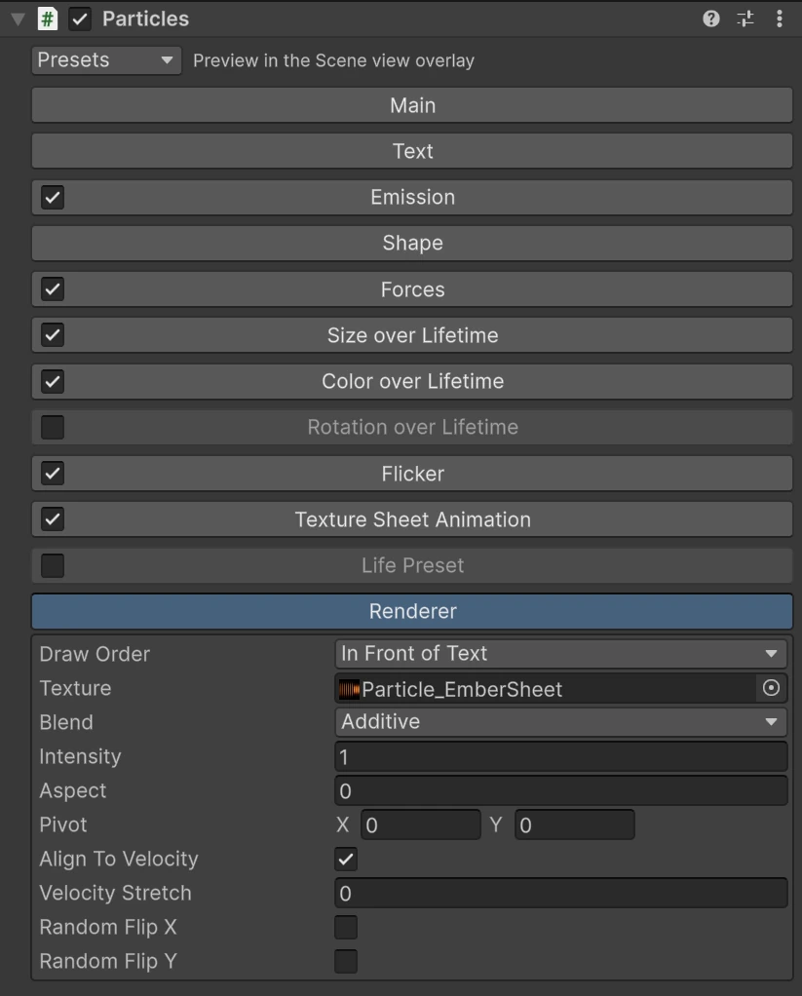The width and height of the screenshot is (802, 996).
Task: Collapse the Particles component foldout arrow
Action: click(18, 19)
